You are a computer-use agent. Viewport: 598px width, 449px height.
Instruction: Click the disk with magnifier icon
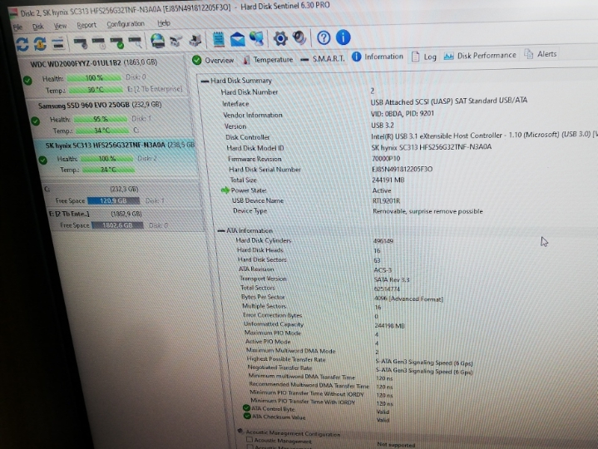pos(135,42)
